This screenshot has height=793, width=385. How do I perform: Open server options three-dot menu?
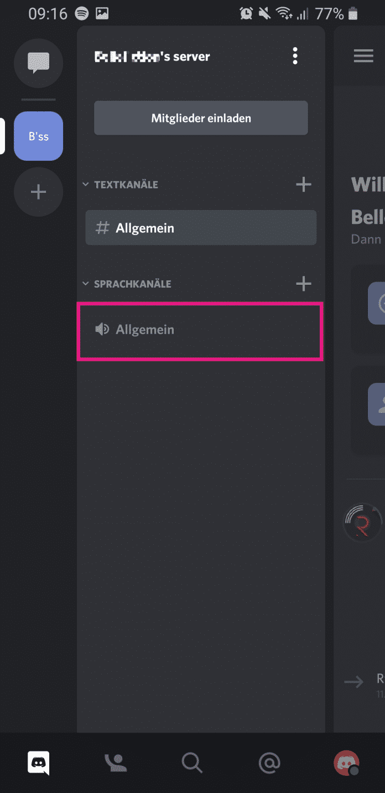[295, 56]
